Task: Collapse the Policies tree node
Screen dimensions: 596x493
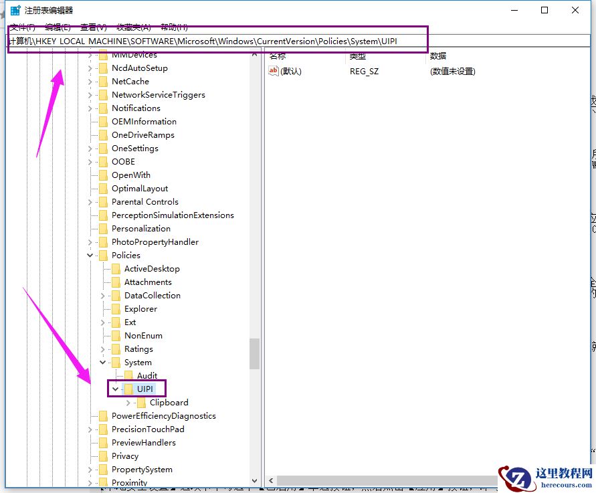Action: [90, 255]
